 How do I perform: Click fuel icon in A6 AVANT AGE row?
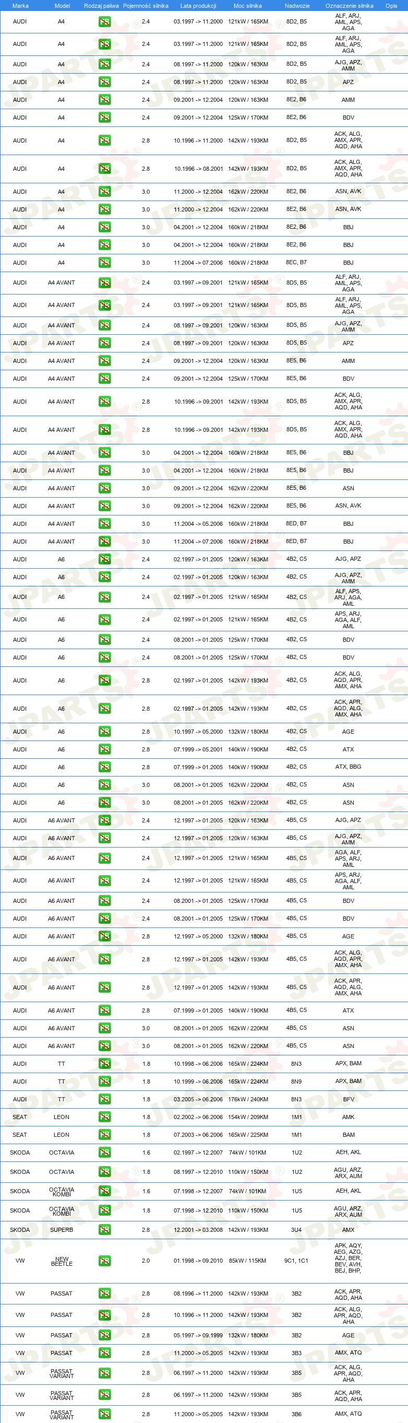[x=104, y=936]
